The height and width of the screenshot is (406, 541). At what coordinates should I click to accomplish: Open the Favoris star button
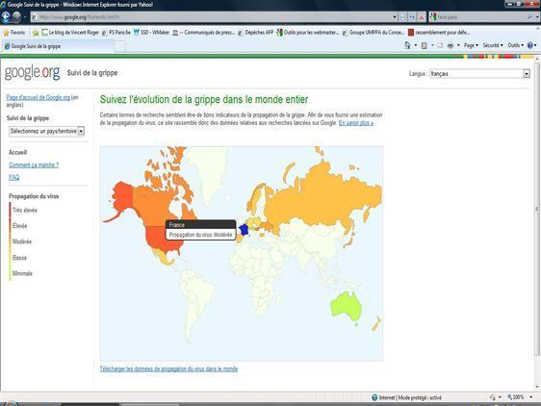tap(14, 33)
